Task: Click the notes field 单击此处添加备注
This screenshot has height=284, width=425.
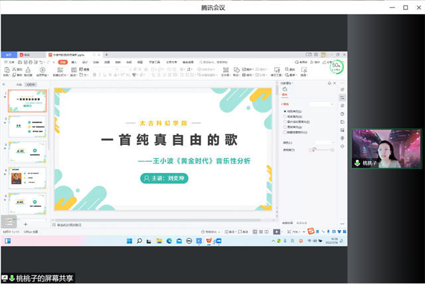Action: pos(69,225)
